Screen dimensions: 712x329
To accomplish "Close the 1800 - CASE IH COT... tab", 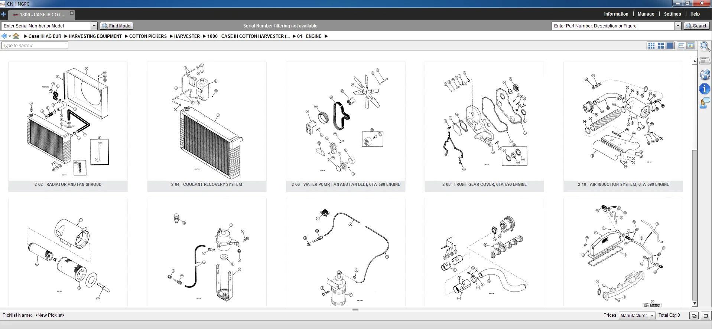I will (72, 13).
